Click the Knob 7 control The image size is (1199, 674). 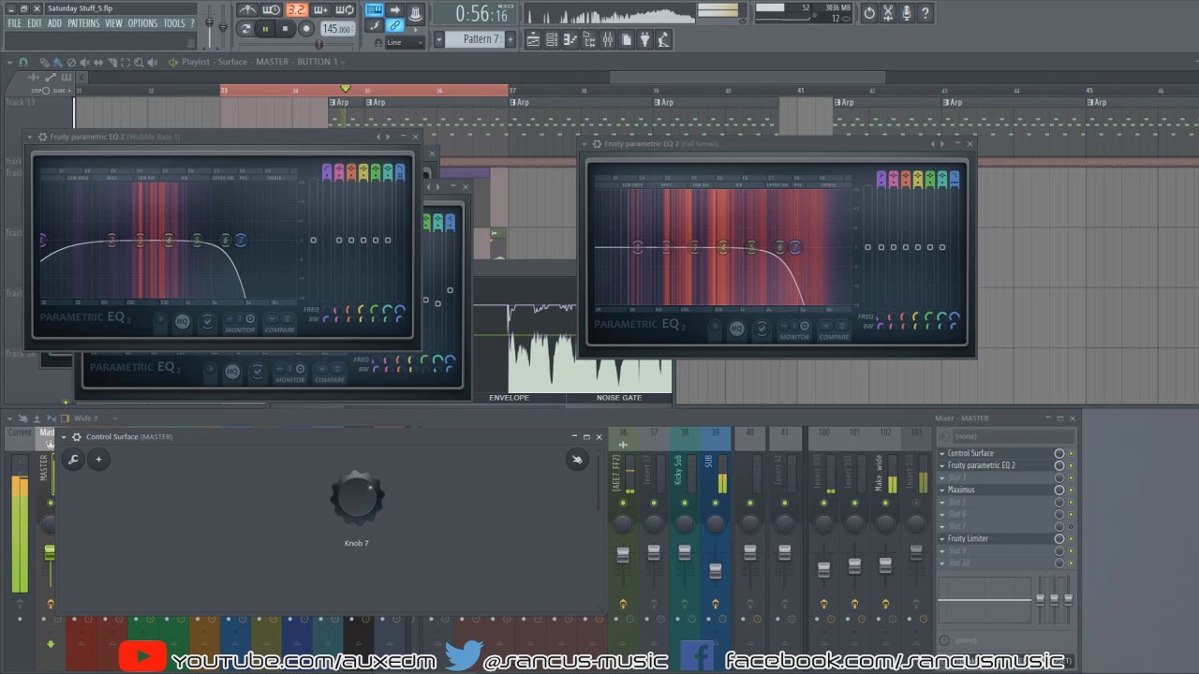(356, 497)
